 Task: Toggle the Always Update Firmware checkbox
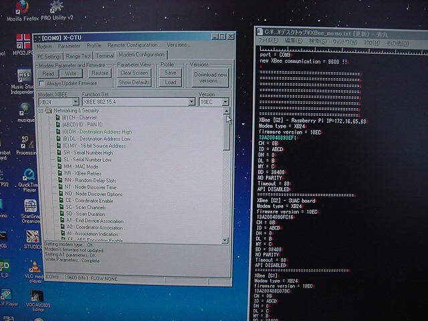tap(41, 83)
